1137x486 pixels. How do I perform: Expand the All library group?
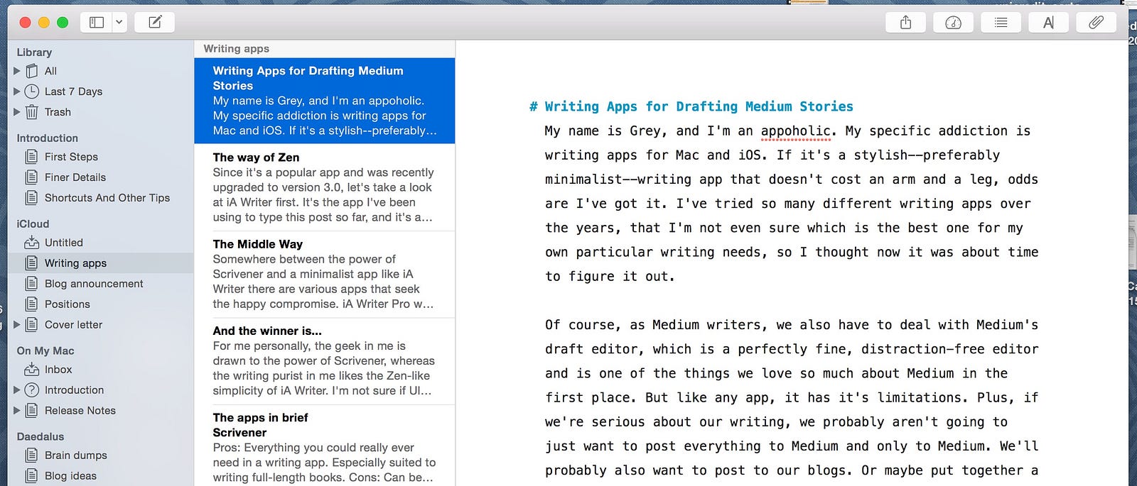point(17,71)
